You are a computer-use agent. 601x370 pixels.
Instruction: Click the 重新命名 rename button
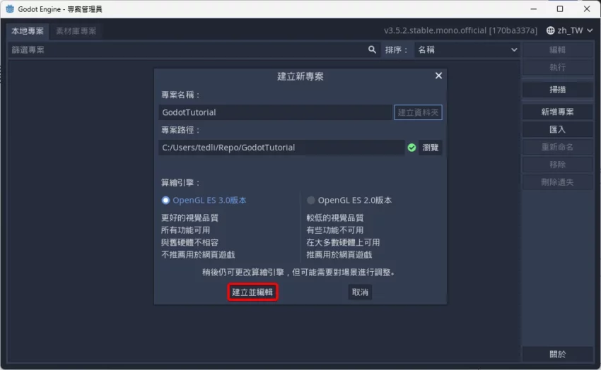coord(557,147)
